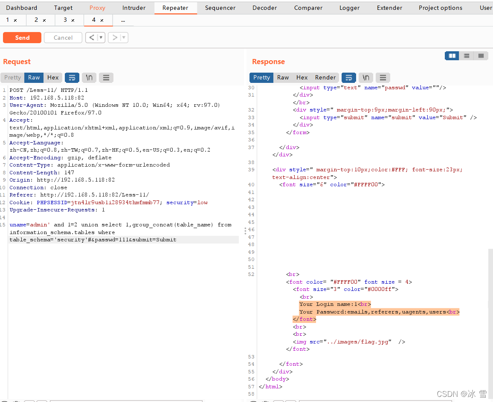Viewport: 493px width, 402px height.
Task: Click the input name="passwd" response line
Action: click(373, 88)
